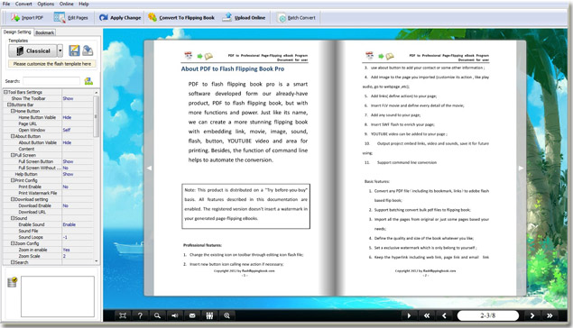Click the help question mark icon

pos(140,315)
